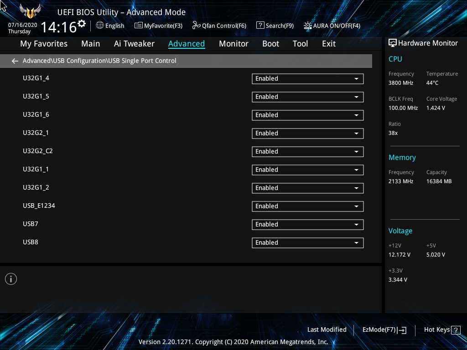The image size is (467, 350).
Task: Select the U32G1_1 row label
Action: pyautogui.click(x=36, y=170)
